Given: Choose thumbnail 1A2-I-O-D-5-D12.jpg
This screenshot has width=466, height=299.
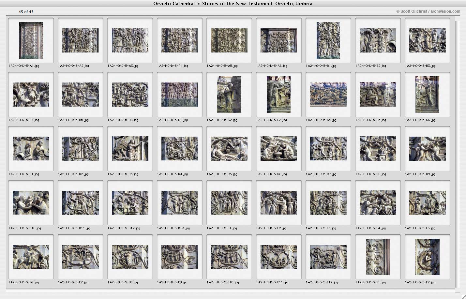Looking at the screenshot, I should (130, 203).
